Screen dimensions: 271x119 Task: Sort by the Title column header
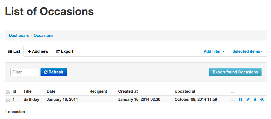(27, 91)
